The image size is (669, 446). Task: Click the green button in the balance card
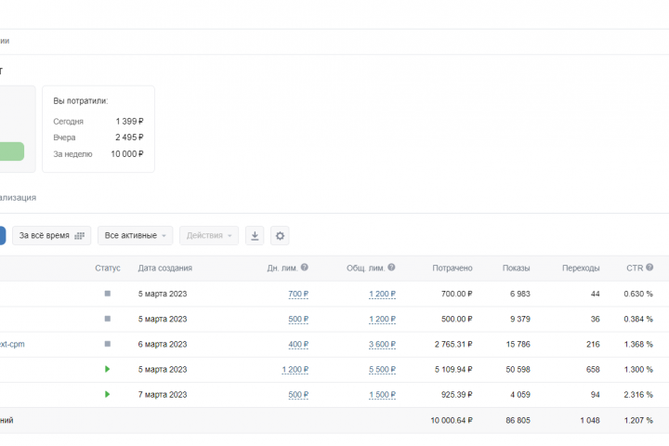pos(12,151)
